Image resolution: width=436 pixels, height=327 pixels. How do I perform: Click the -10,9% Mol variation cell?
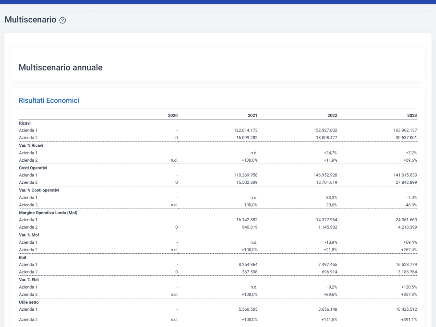(x=331, y=242)
